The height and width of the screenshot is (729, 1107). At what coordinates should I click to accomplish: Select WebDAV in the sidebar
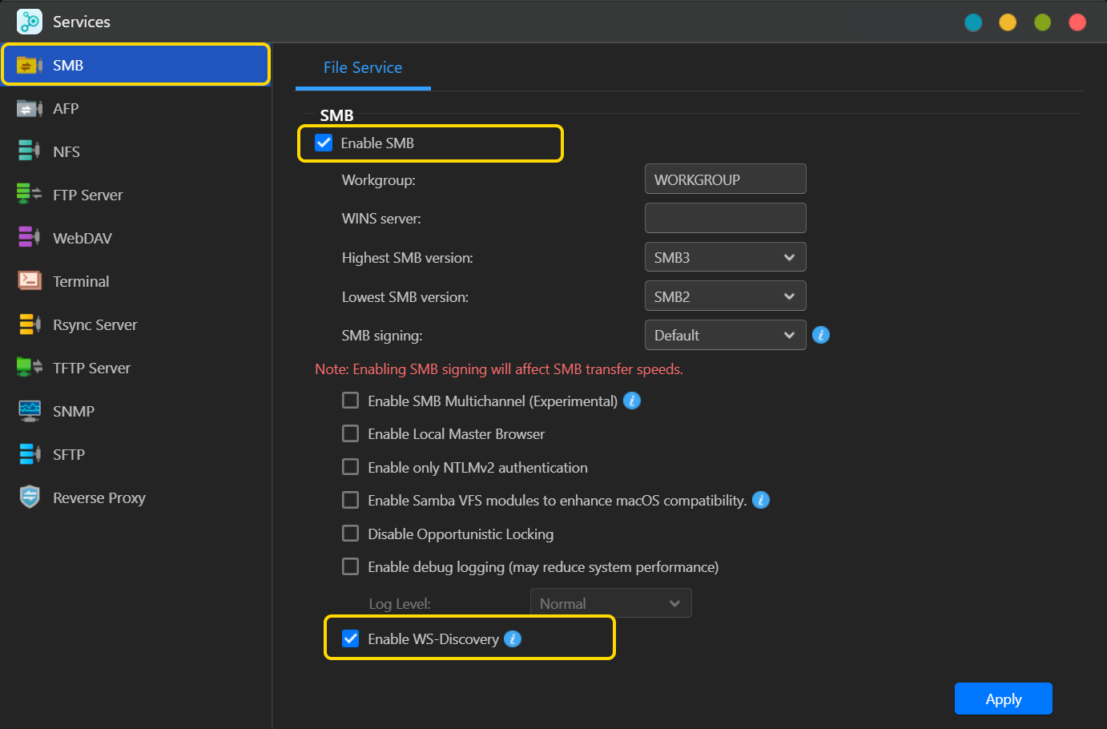tap(135, 238)
